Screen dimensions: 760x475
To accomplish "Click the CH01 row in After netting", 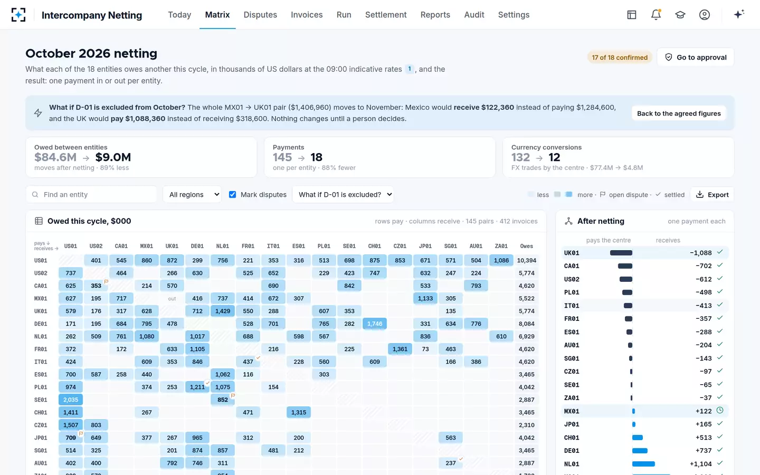I will click(x=644, y=438).
